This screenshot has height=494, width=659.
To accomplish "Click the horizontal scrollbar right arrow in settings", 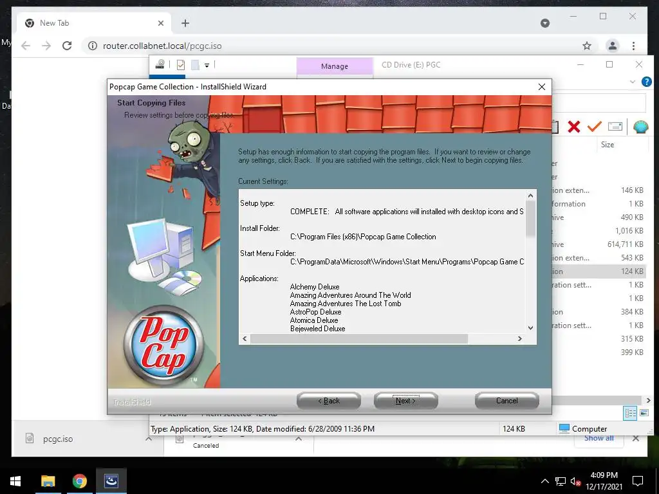I will (520, 338).
